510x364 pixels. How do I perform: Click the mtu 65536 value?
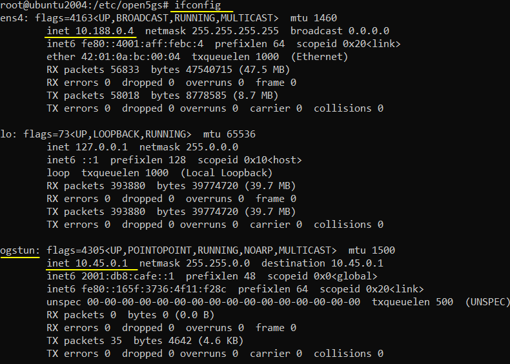[x=229, y=134]
